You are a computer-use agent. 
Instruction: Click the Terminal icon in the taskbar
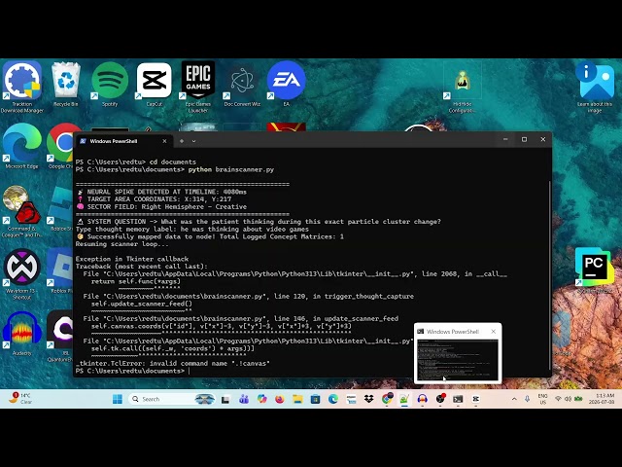458,399
